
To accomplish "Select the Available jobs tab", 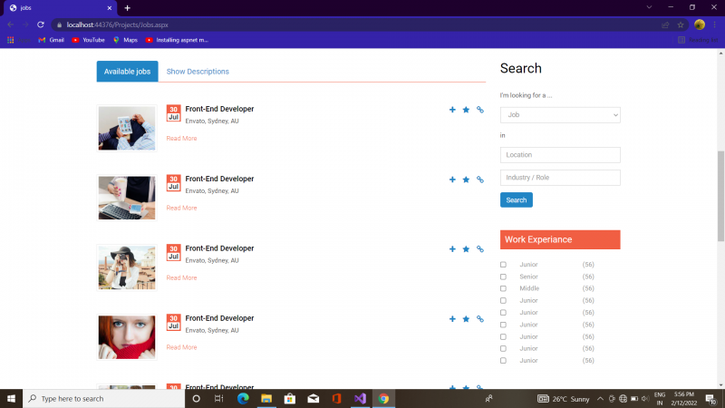I will coord(127,72).
